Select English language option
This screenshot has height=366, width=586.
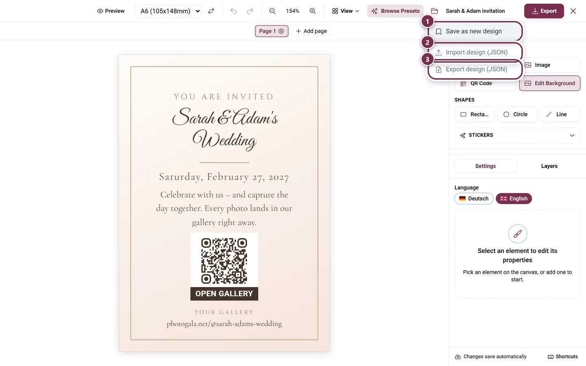click(x=514, y=198)
